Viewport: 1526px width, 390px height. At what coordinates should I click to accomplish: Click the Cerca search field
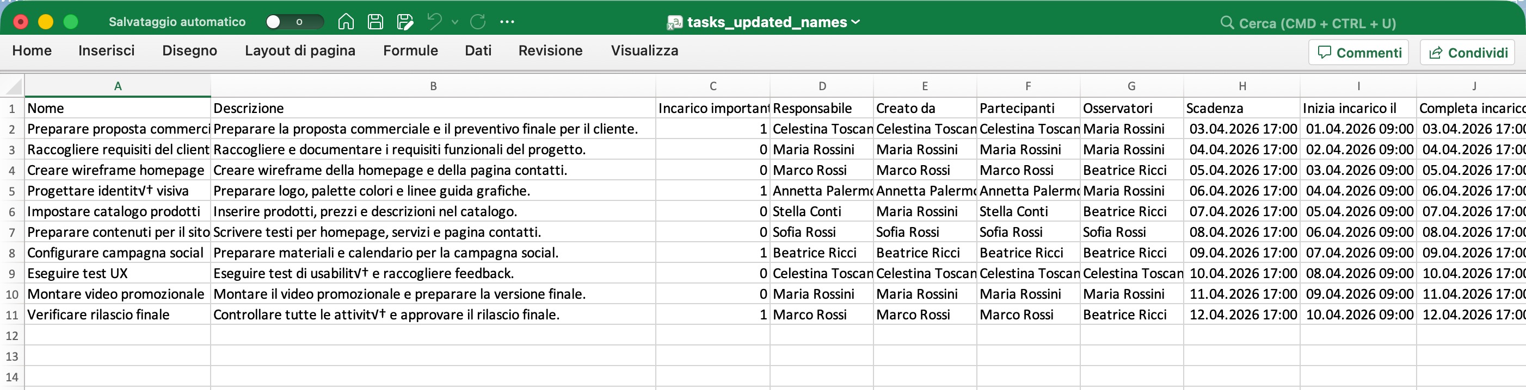pyautogui.click(x=1317, y=23)
